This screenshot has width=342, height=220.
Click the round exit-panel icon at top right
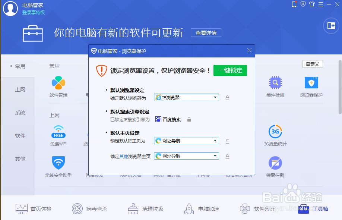[331, 26]
